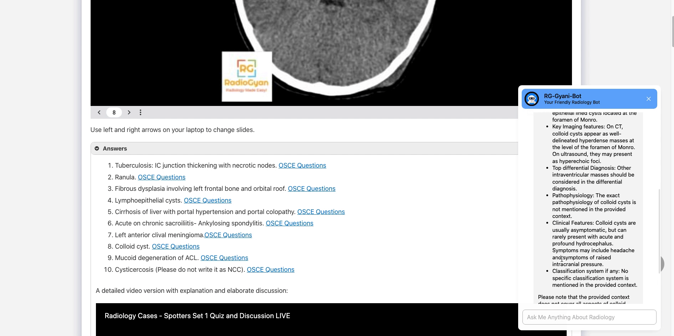
Task: Open OSCE Questions link for Cirrhosis of liver
Action: pyautogui.click(x=321, y=212)
